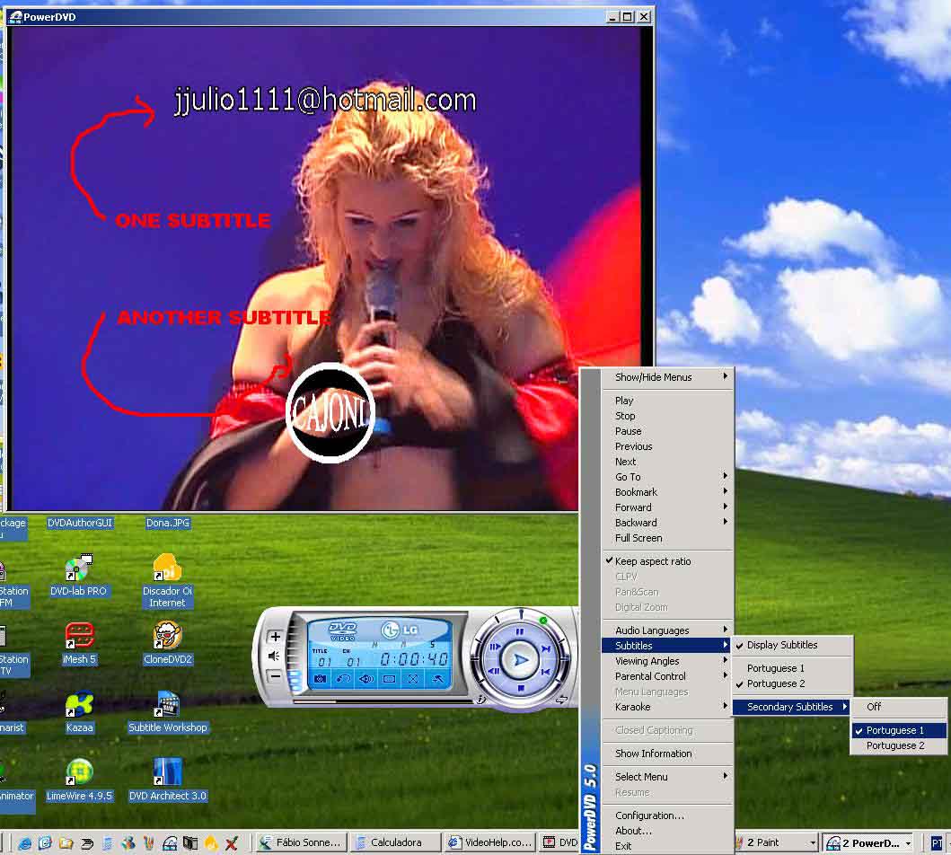Launch Internet Explorer from quick launch

tap(25, 842)
